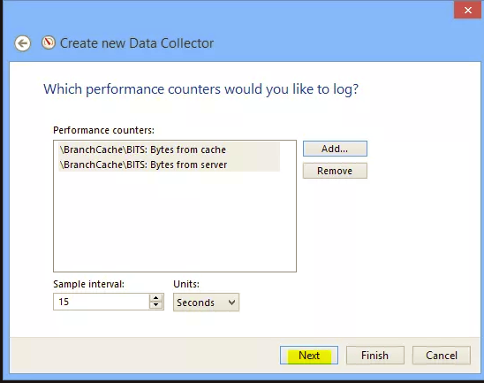The image size is (484, 383).
Task: Click the Sample interval label
Action: pos(88,284)
